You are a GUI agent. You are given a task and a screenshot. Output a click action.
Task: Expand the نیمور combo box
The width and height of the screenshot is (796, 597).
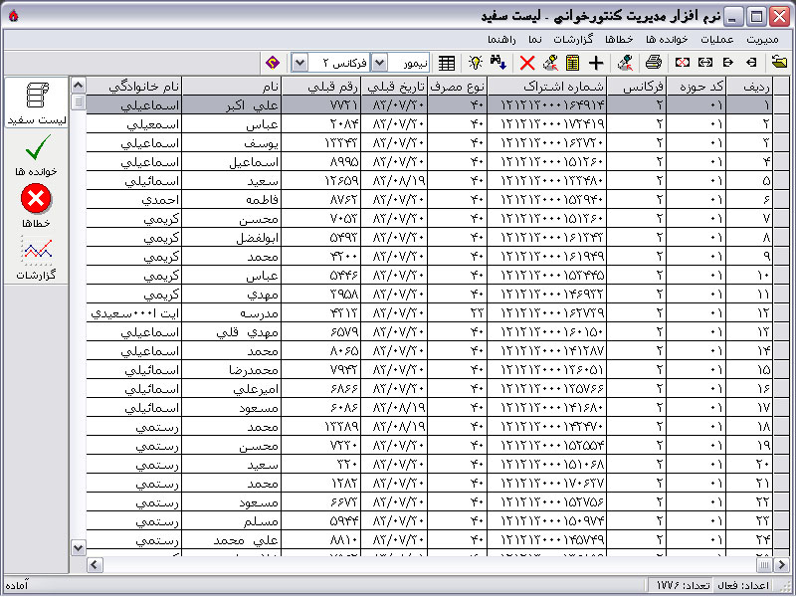[378, 63]
